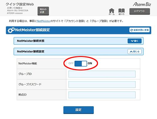Click the グループID label
157x119 pixels.
point(25,74)
